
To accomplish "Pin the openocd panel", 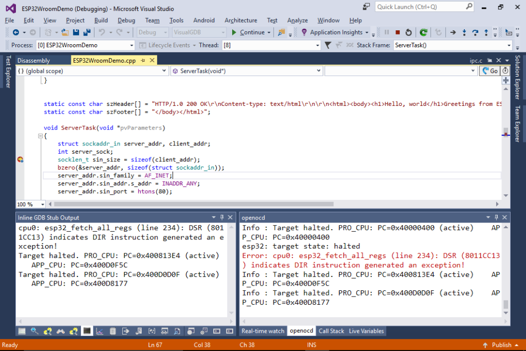I will pos(497,217).
